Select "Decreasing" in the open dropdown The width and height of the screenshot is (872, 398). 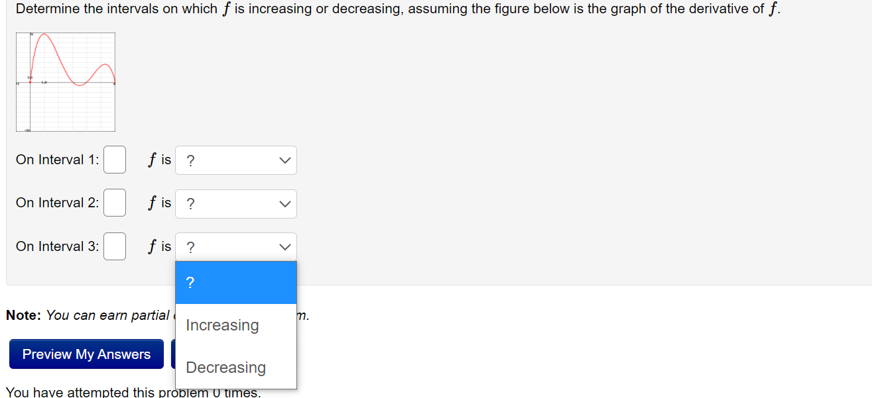[x=225, y=368]
